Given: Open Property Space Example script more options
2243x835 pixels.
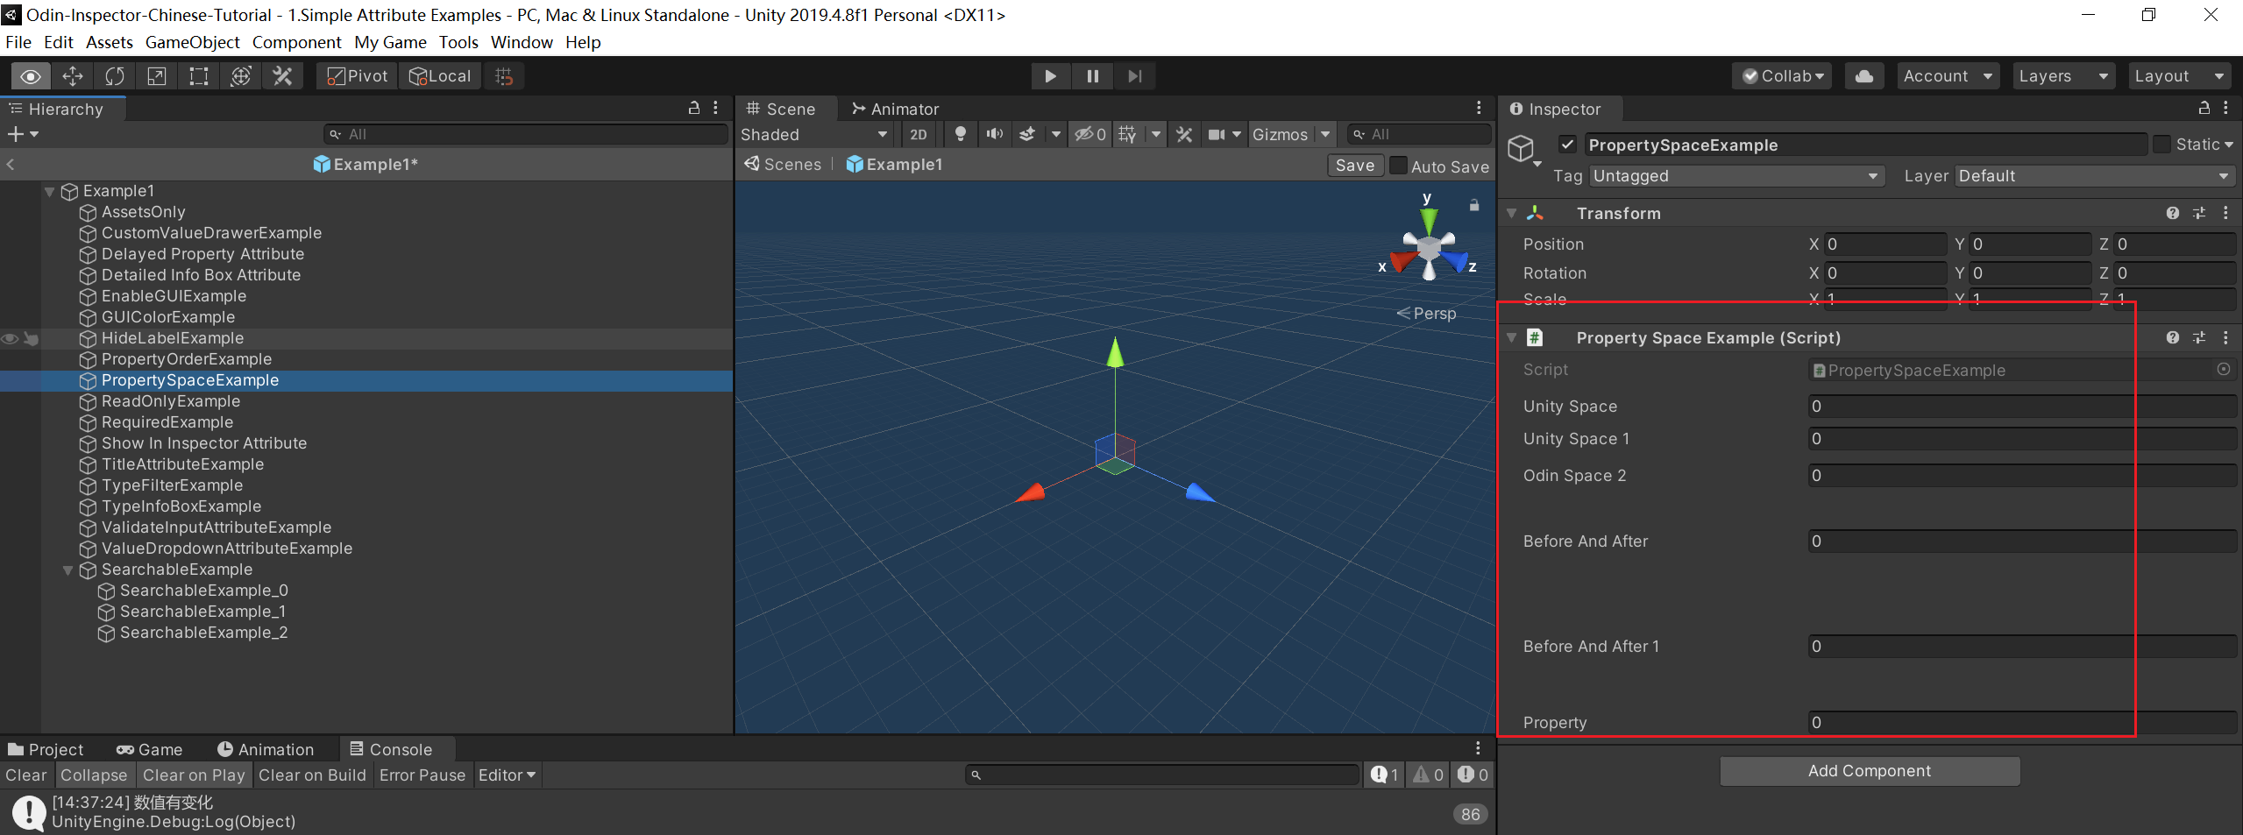Looking at the screenshot, I should [2225, 337].
